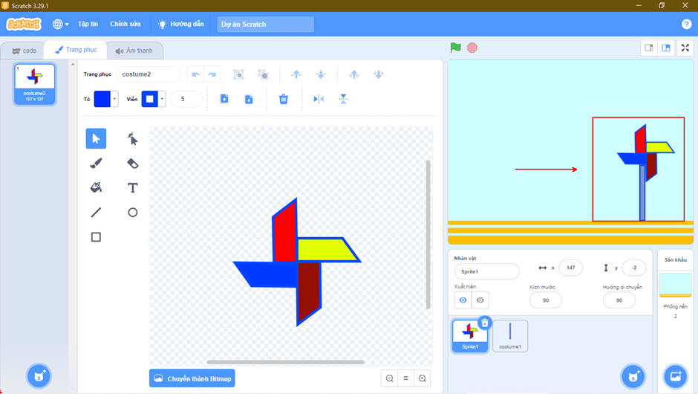Viewport: 698px width, 394px height.
Task: Switch to the Trang phục tab
Action: point(76,50)
